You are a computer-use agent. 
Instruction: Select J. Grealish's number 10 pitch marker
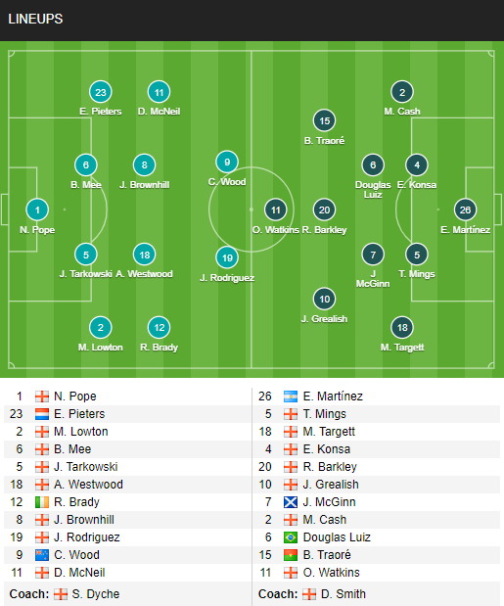tap(324, 299)
